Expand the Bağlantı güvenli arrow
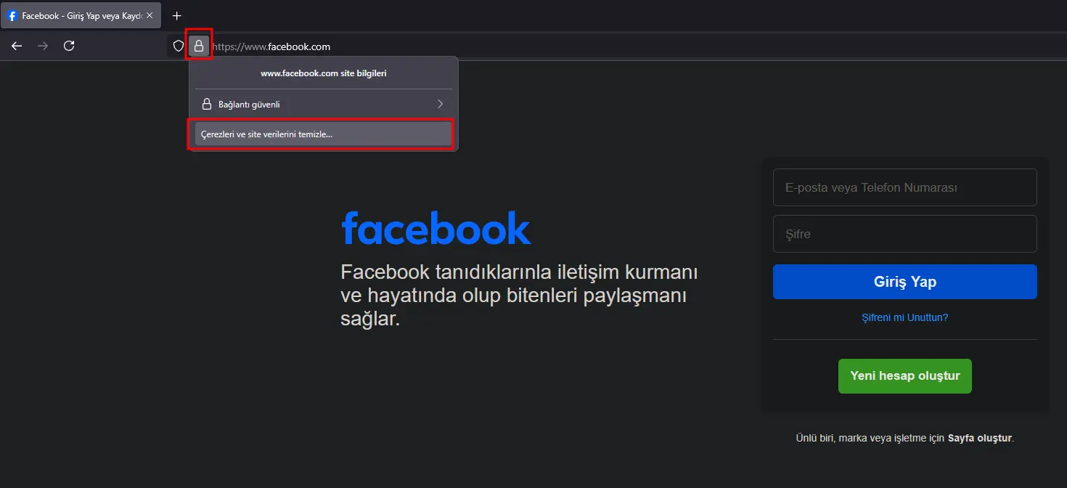Screen dimensions: 1067x488 [440, 104]
